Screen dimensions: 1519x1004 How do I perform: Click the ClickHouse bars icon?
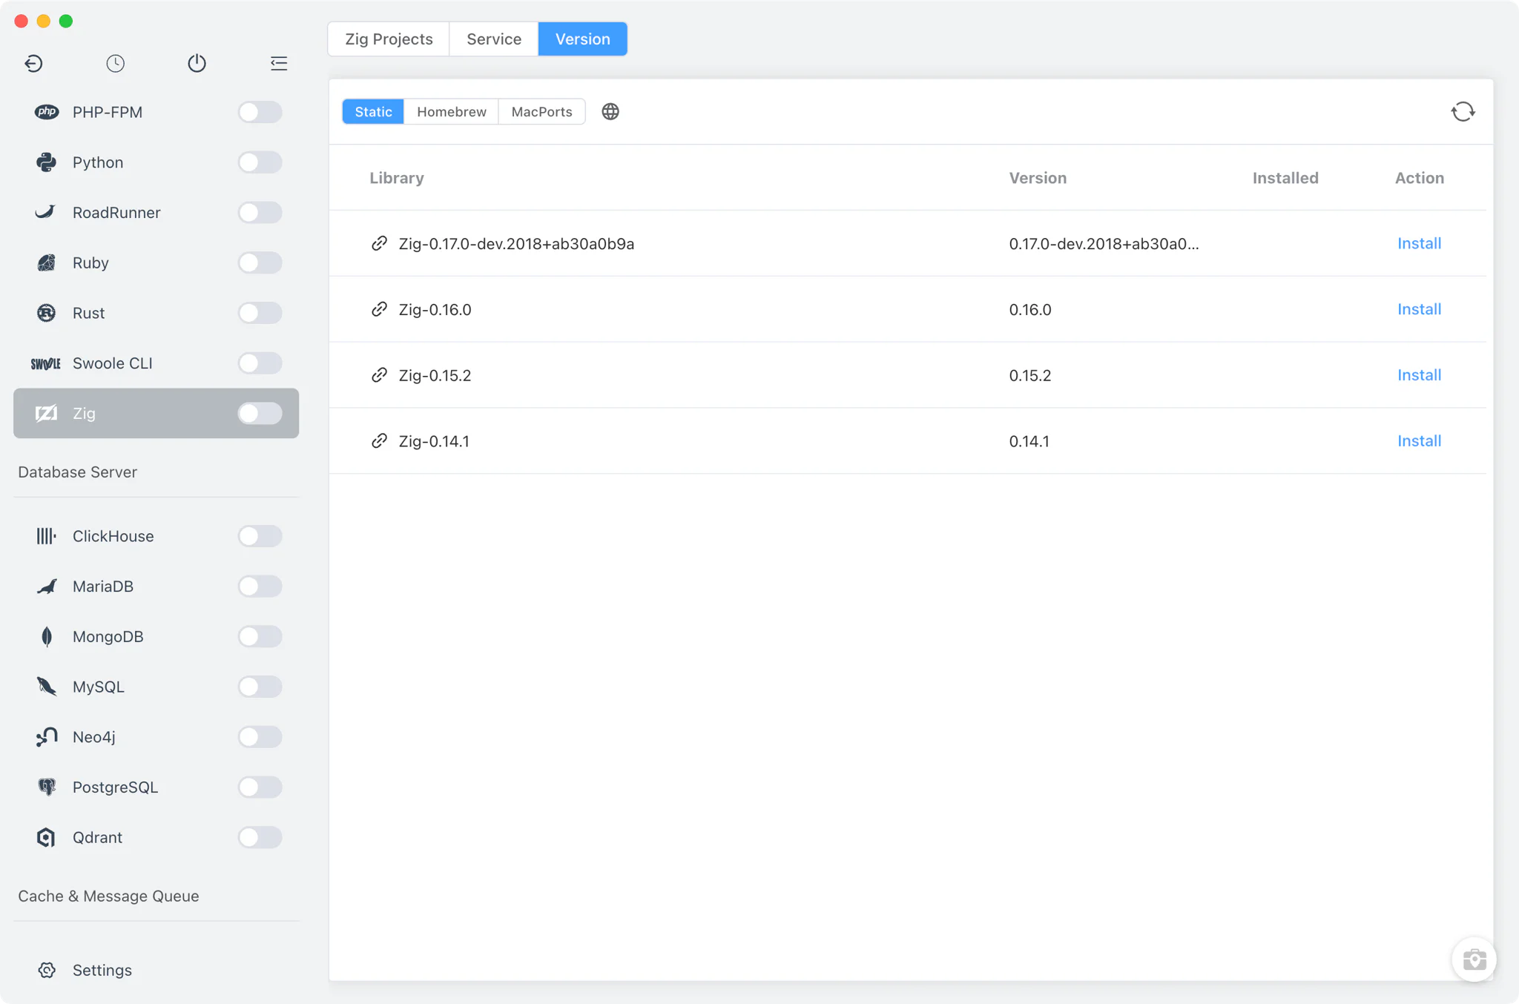[x=46, y=536]
